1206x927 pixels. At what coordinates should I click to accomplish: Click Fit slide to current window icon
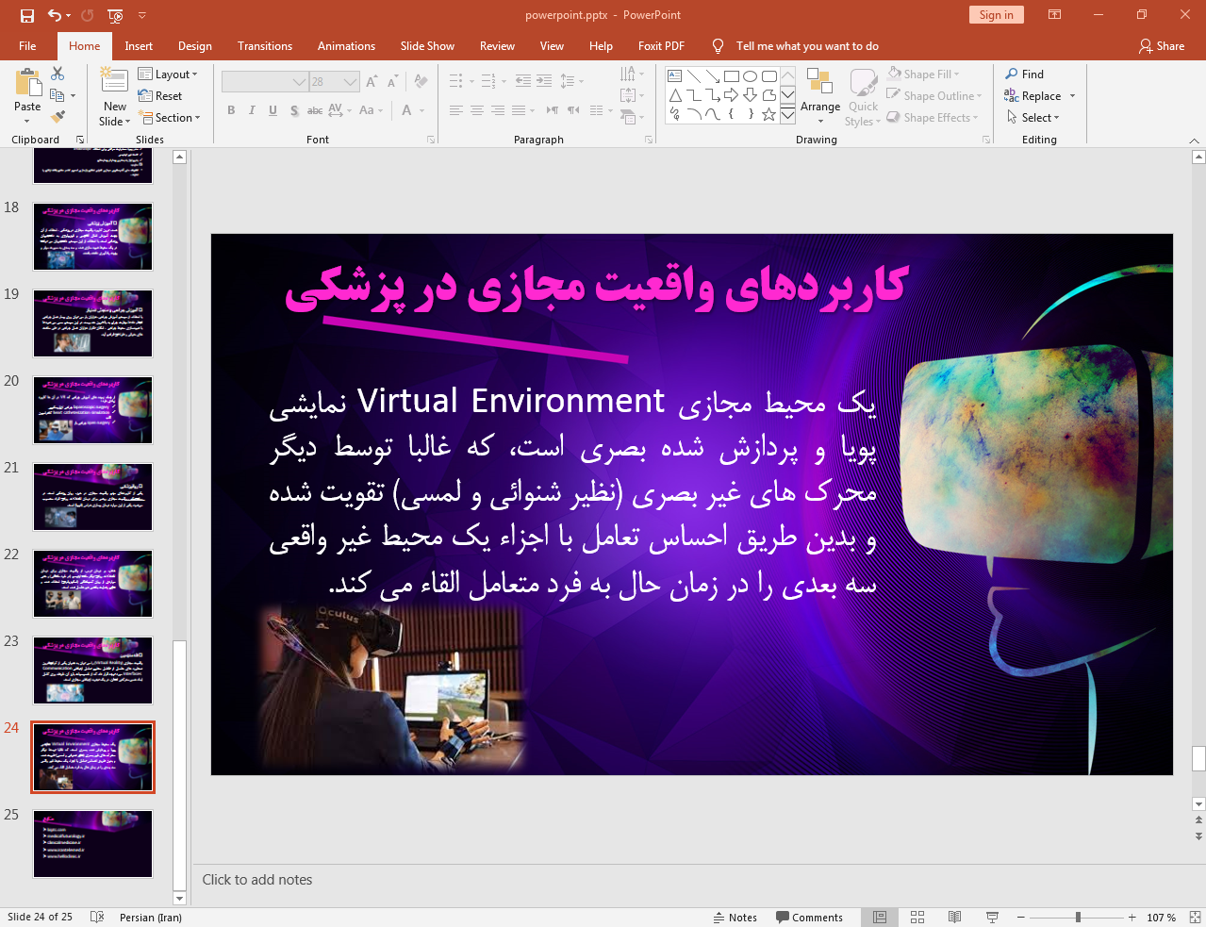1195,917
